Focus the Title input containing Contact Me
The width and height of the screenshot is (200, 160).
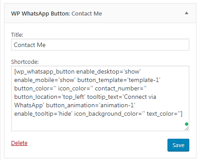[100, 45]
